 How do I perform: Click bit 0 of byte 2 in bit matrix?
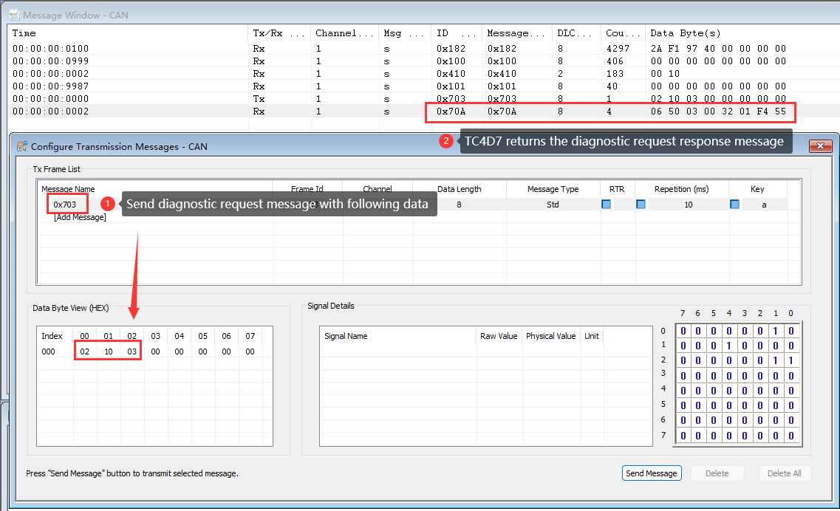click(791, 360)
